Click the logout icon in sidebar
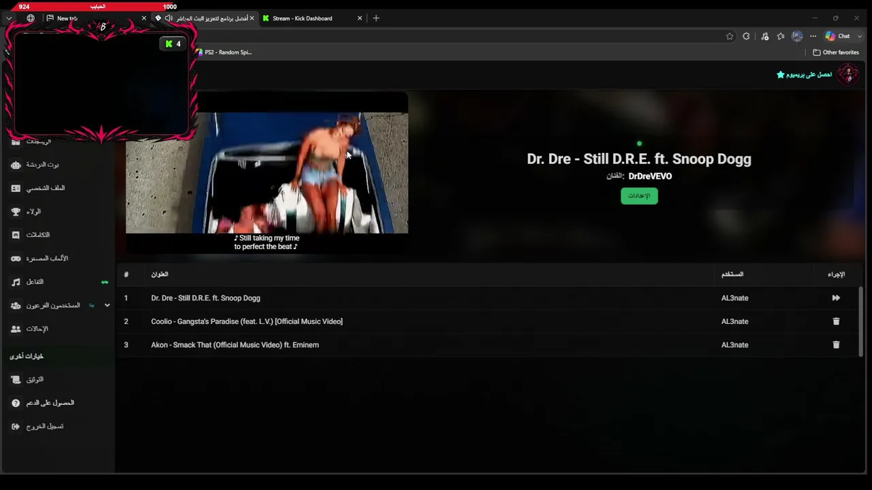872x490 pixels. click(16, 427)
